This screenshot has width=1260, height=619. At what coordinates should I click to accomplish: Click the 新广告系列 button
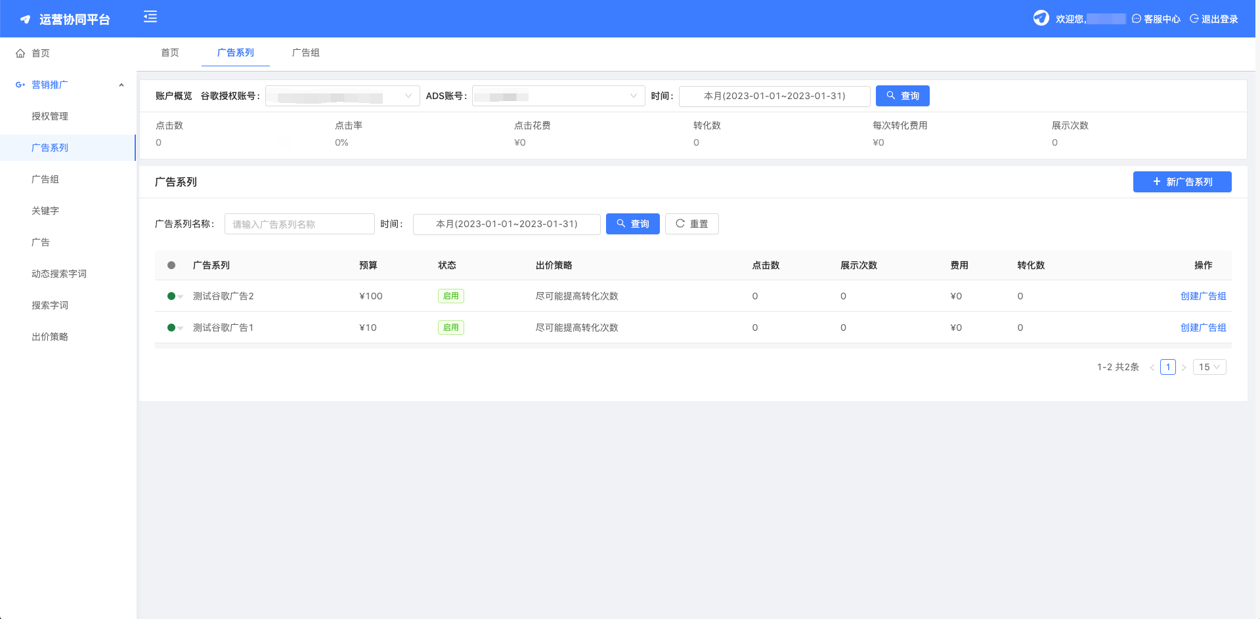[1182, 182]
